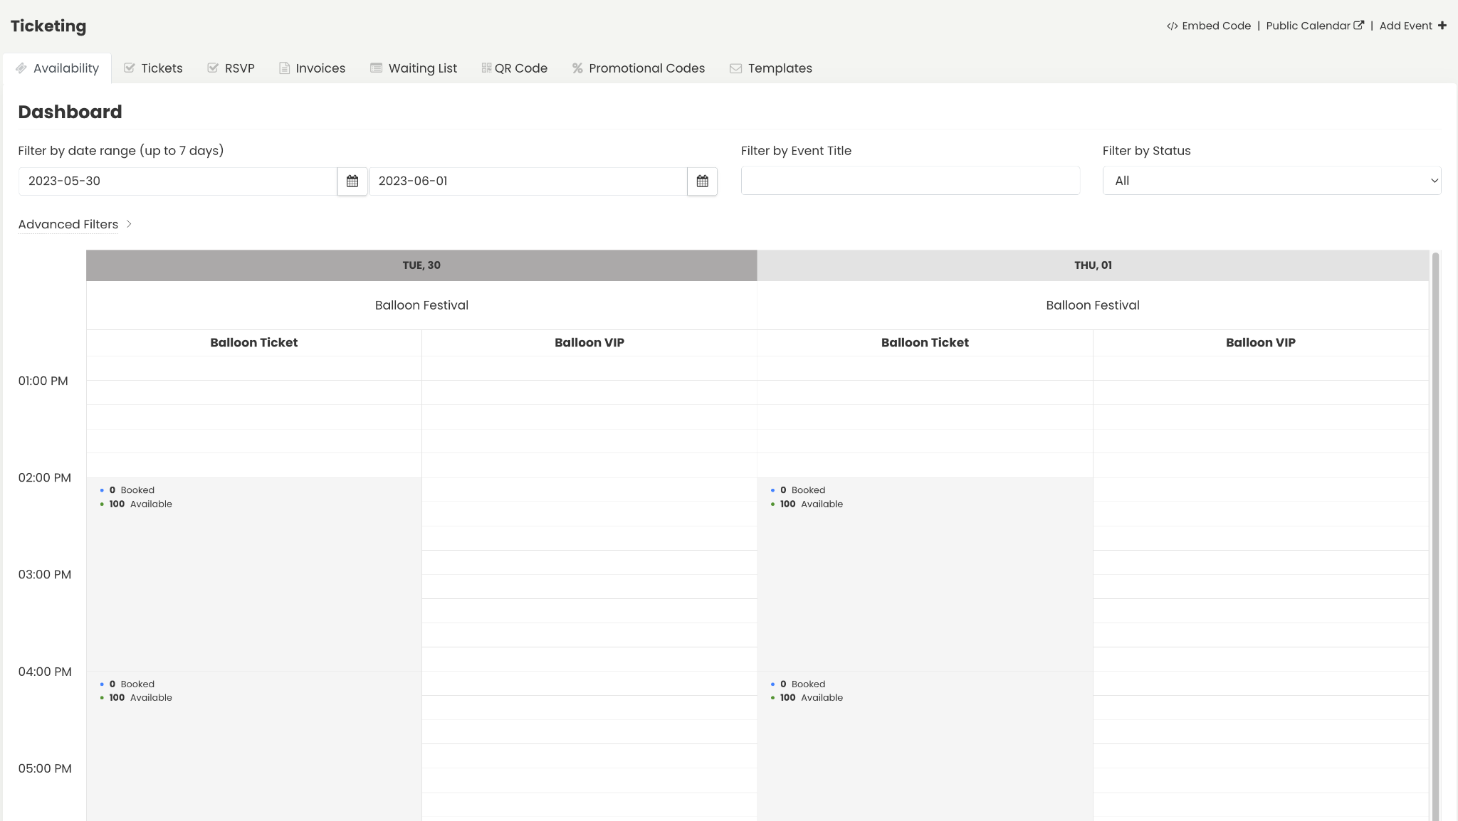Image resolution: width=1458 pixels, height=821 pixels.
Task: Open the Promotional Codes tab
Action: 639,68
